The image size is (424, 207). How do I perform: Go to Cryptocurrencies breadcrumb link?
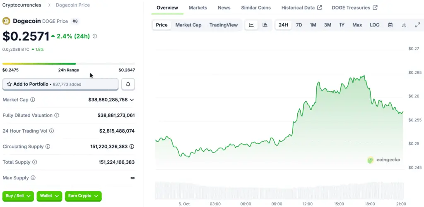(x=22, y=5)
